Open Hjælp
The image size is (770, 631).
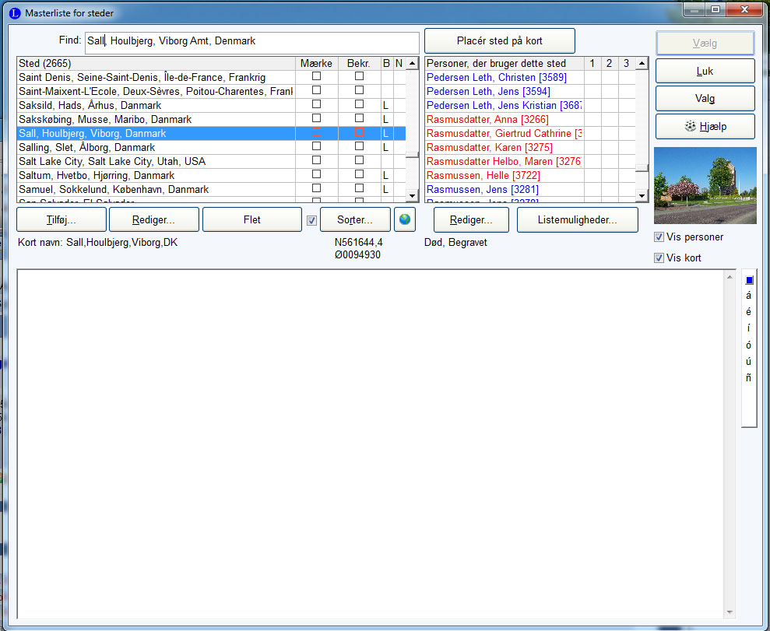coord(705,127)
